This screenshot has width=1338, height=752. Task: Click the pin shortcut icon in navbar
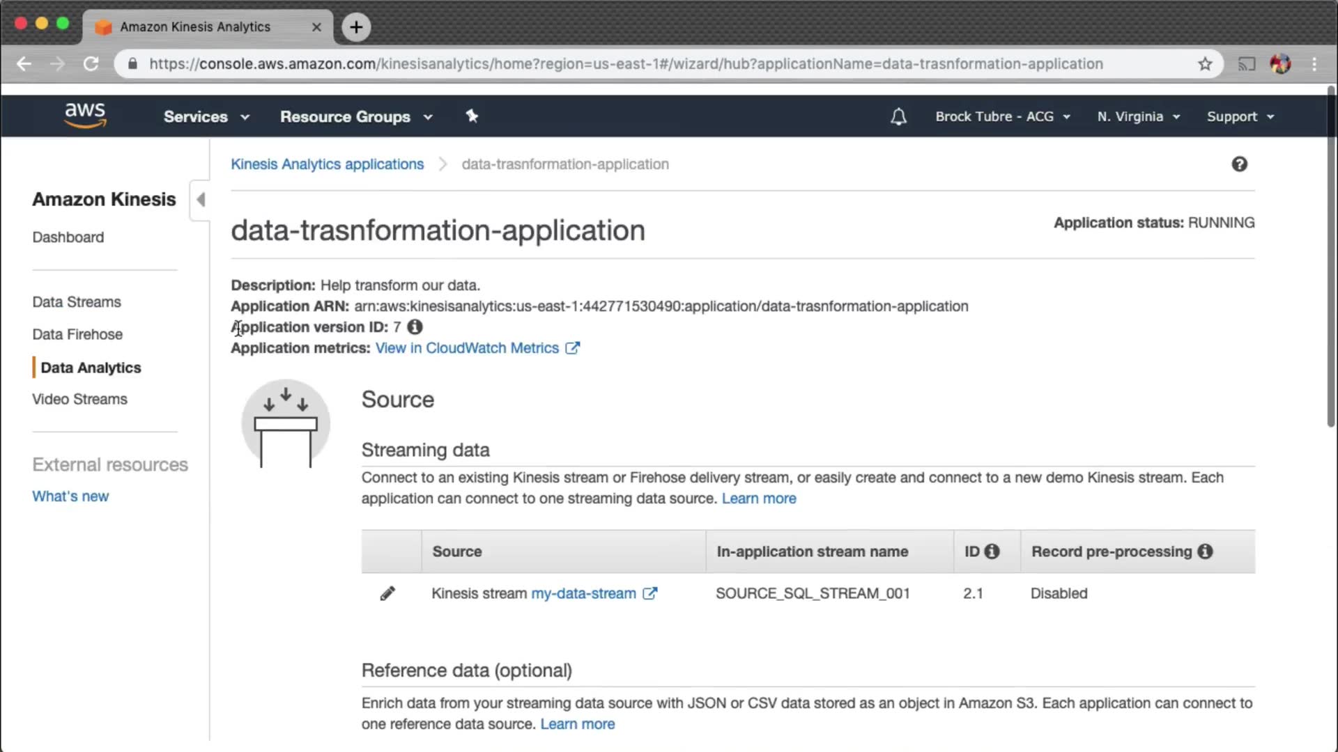tap(472, 116)
